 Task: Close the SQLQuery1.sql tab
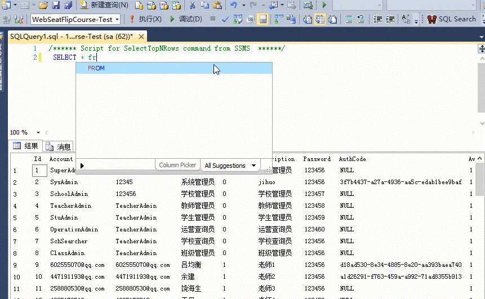point(141,37)
